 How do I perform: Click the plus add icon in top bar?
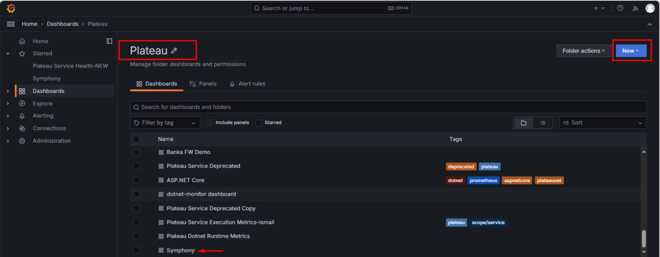point(596,8)
